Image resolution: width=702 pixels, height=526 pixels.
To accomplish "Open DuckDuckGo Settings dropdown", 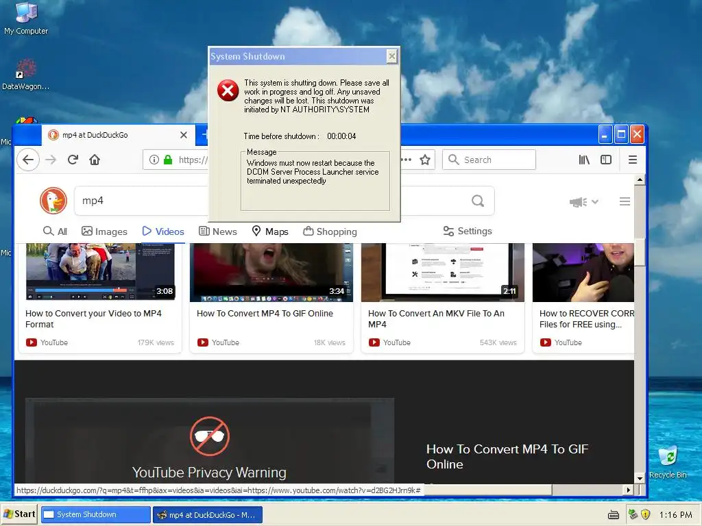I will point(468,231).
